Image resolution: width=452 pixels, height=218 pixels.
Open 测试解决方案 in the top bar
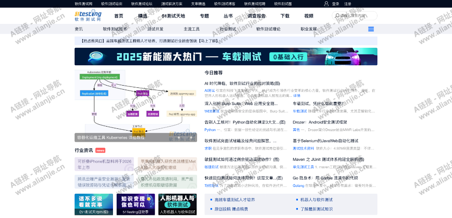172,4
